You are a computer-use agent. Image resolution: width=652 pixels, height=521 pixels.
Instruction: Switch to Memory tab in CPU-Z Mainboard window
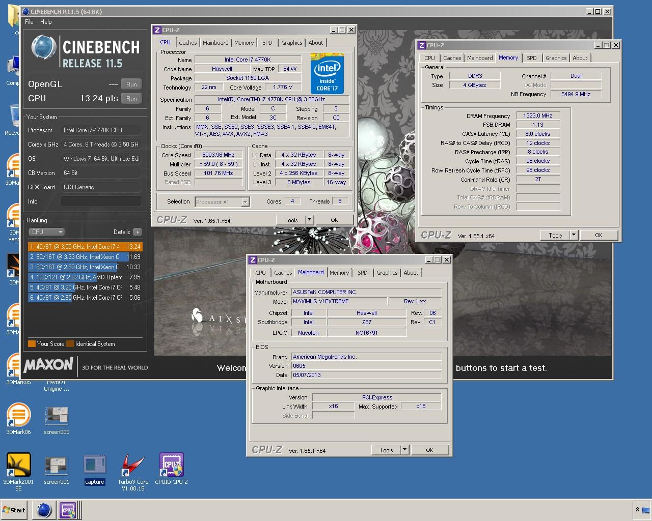(x=339, y=273)
